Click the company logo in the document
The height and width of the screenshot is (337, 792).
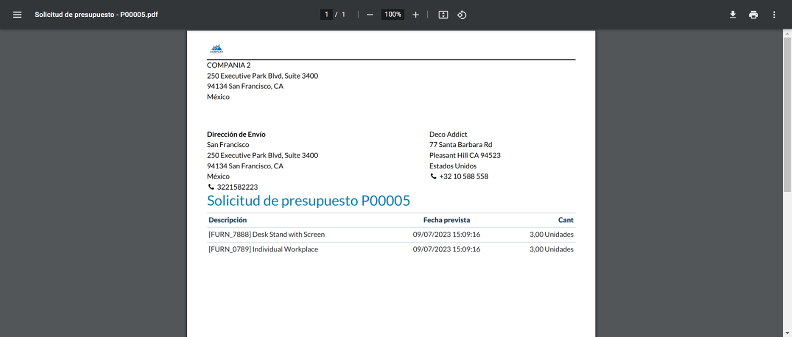click(x=217, y=49)
